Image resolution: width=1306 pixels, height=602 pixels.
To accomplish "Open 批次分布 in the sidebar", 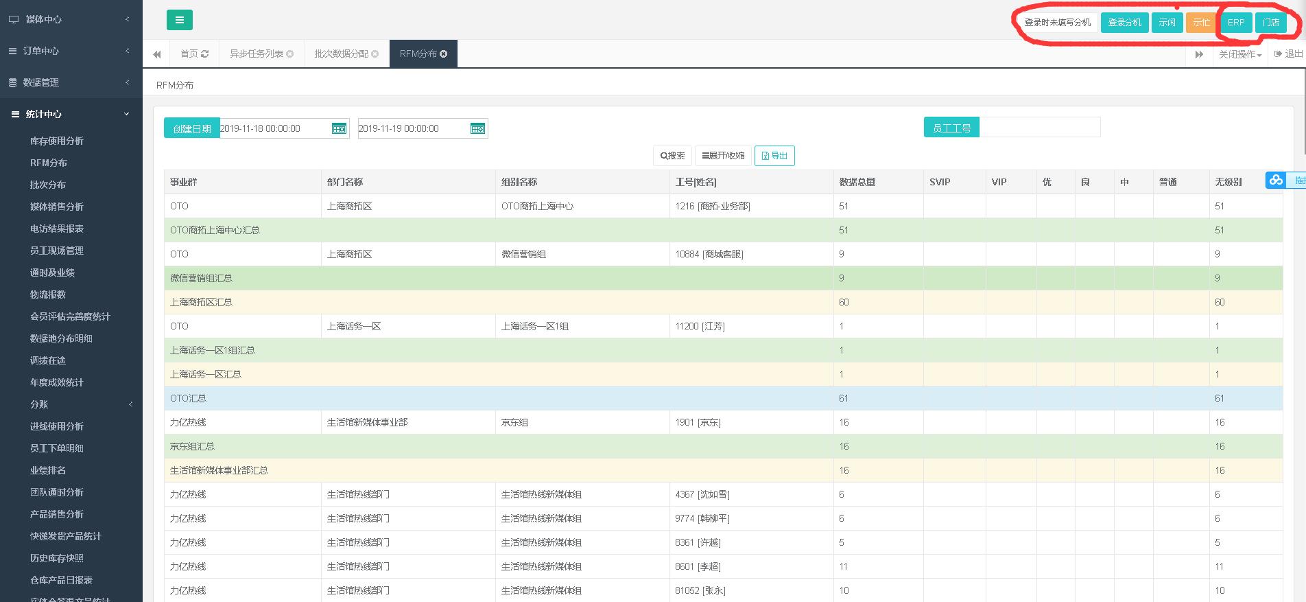I will tap(48, 185).
